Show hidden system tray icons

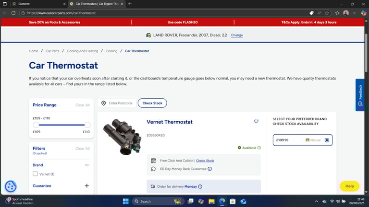317,201
